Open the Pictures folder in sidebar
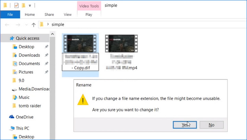The height and width of the screenshot is (140, 247). pyautogui.click(x=26, y=72)
